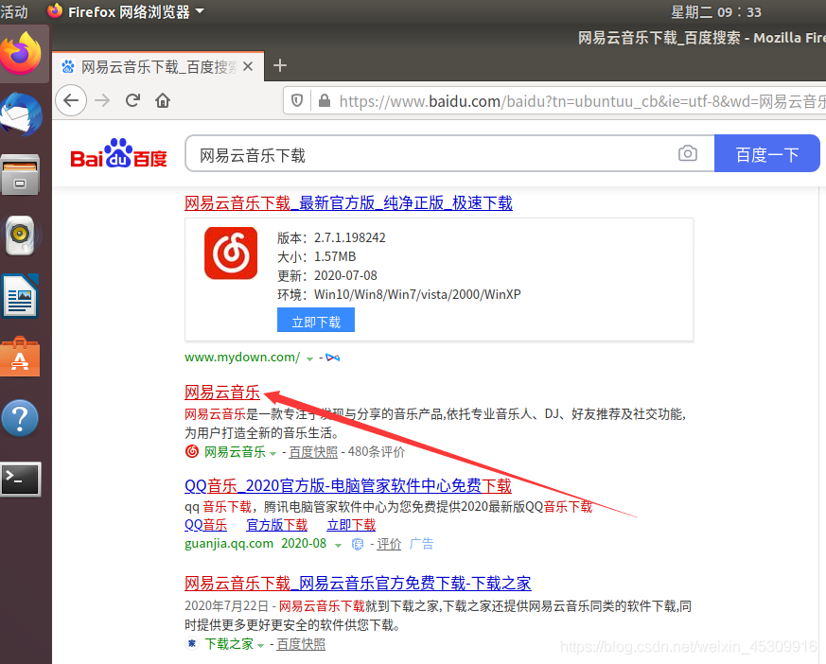Go to the Firefox home page
Screen dimensions: 826x664
click(163, 100)
